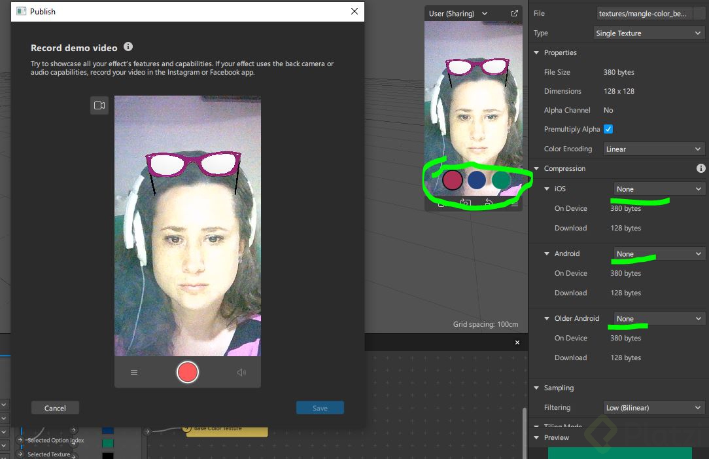This screenshot has height=459, width=709.
Task: Toggle the speaker icon under the demo video
Action: tap(241, 372)
